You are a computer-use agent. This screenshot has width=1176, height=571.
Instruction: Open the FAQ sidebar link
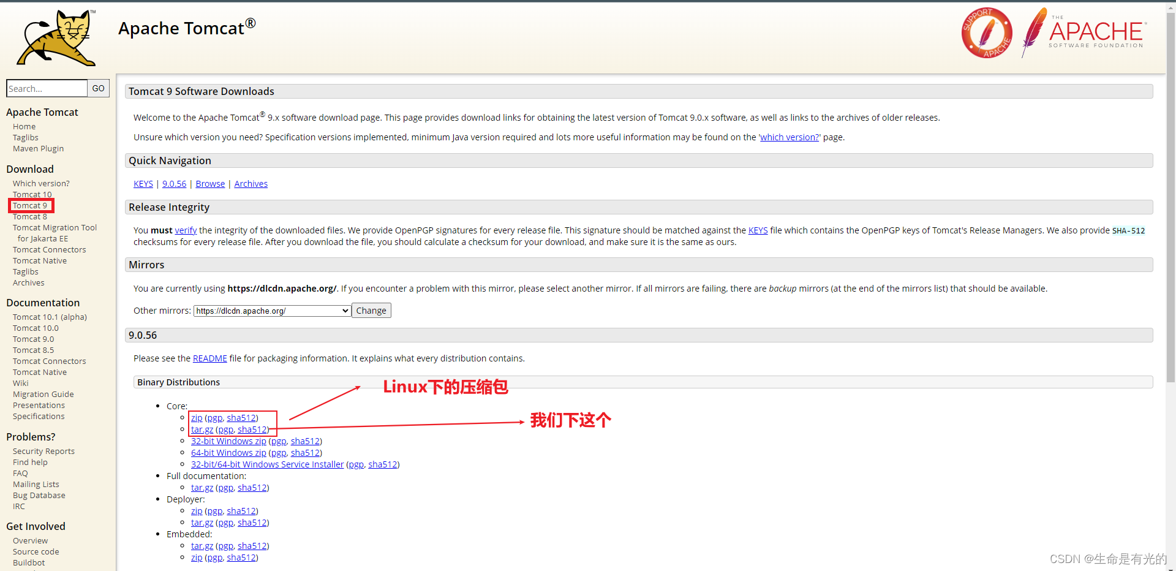[x=20, y=473]
